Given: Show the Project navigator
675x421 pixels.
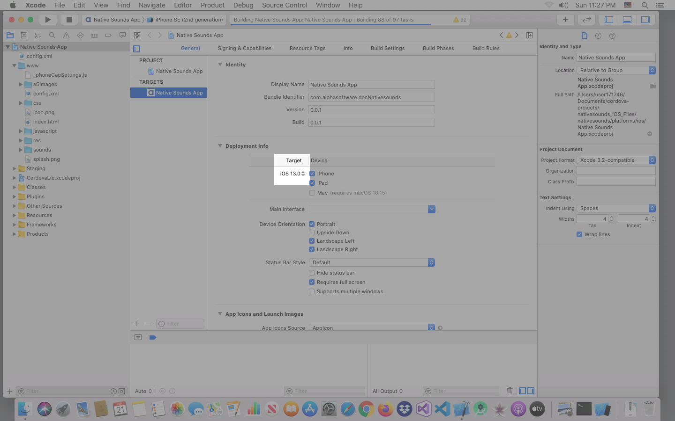Looking at the screenshot, I should pyautogui.click(x=10, y=35).
